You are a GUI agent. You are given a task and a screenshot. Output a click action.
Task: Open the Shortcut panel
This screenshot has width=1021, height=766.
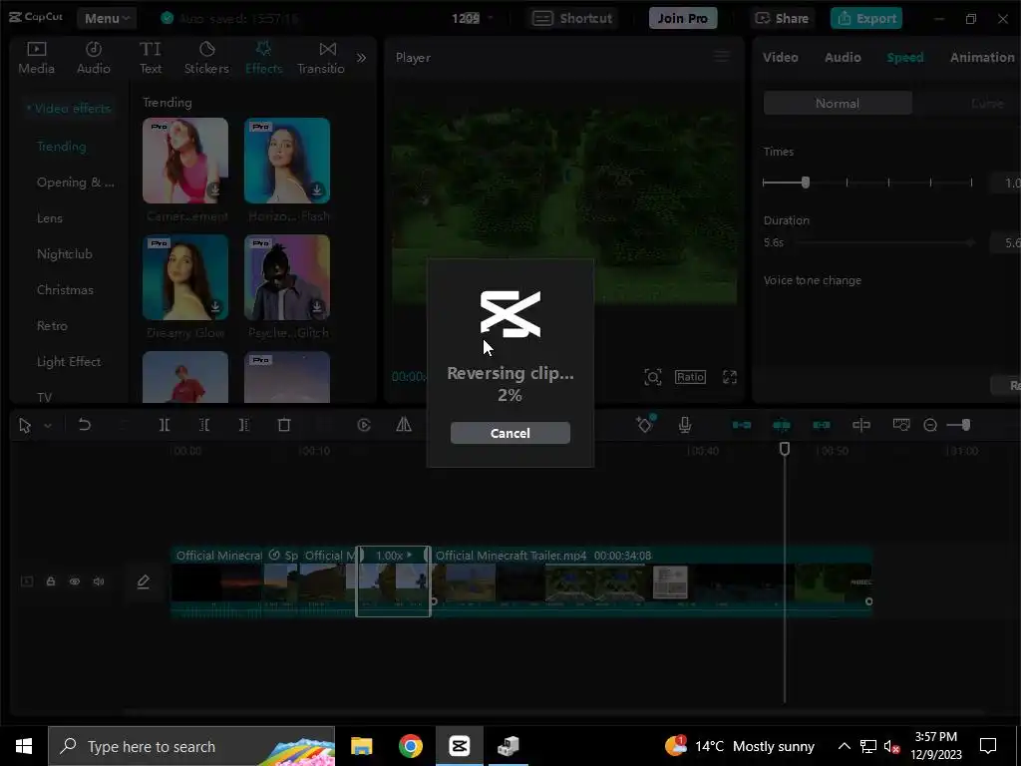572,18
